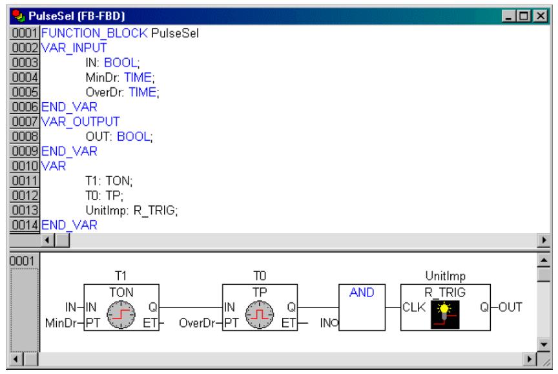This screenshot has width=558, height=374.
Task: Click scroll right arrow in FBD pane
Action: click(530, 359)
